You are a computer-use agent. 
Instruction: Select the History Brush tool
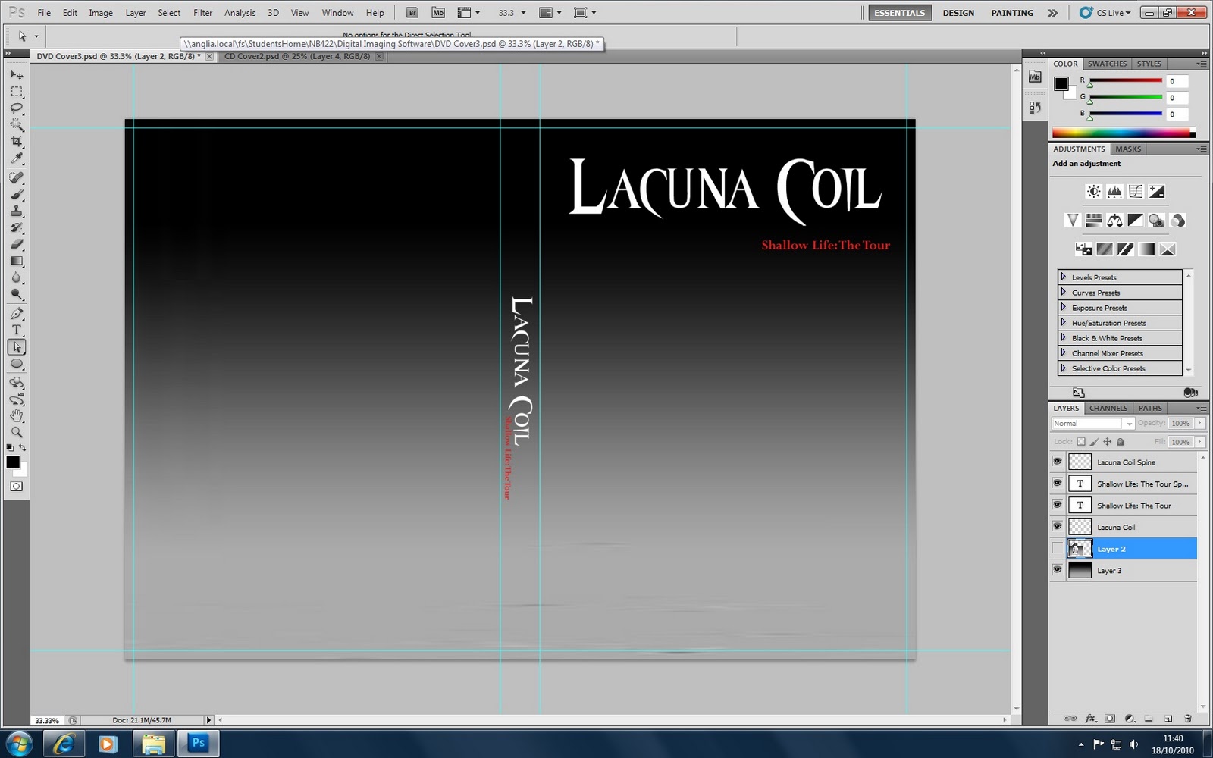(x=17, y=228)
